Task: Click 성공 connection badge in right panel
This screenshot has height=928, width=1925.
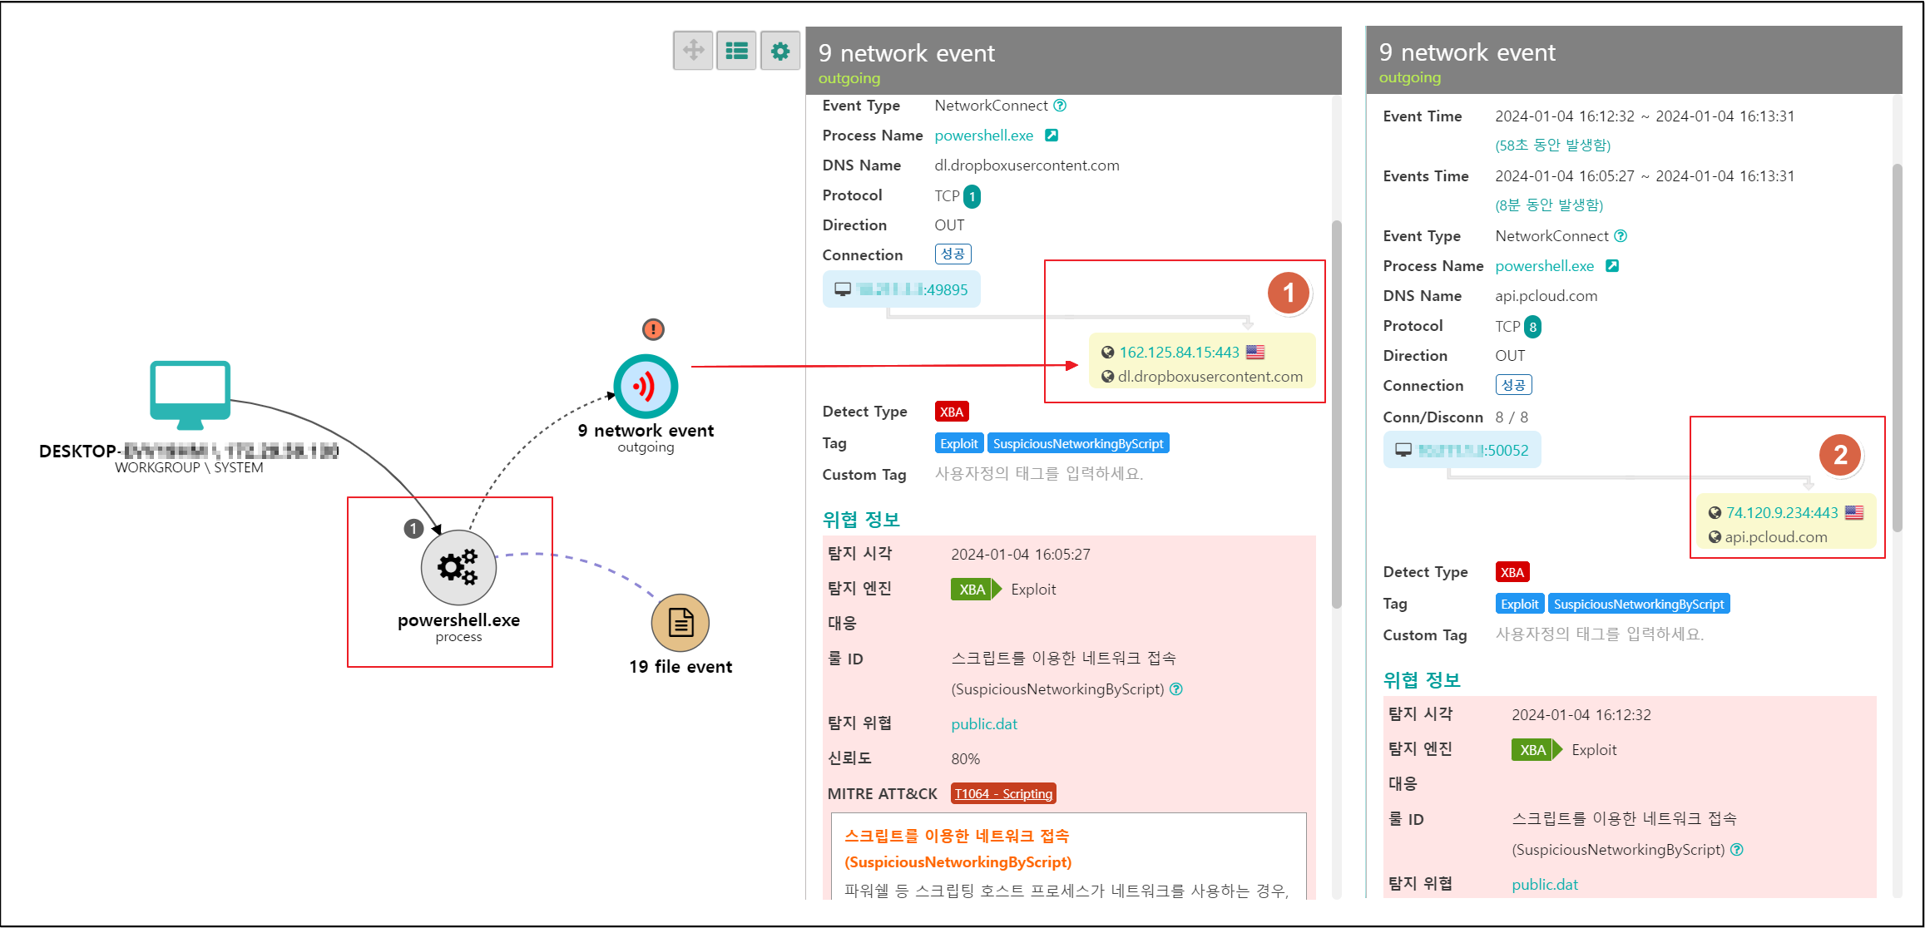Action: (x=1514, y=385)
